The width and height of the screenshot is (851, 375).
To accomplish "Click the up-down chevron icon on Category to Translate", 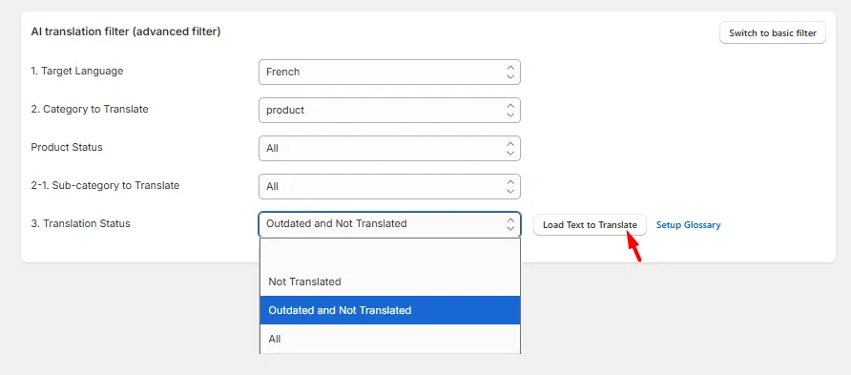I will tap(510, 110).
